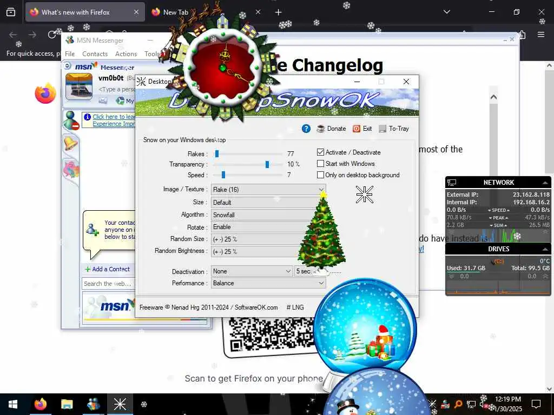
Task: Open MSN Messenger Tools menu
Action: pyautogui.click(x=152, y=54)
